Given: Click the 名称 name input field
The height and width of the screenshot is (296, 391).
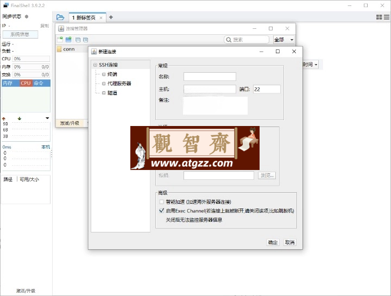Looking at the screenshot, I should (x=210, y=77).
